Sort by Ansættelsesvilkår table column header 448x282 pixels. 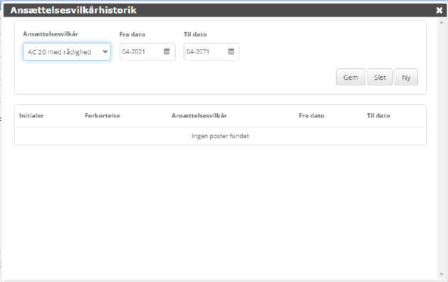pos(199,116)
